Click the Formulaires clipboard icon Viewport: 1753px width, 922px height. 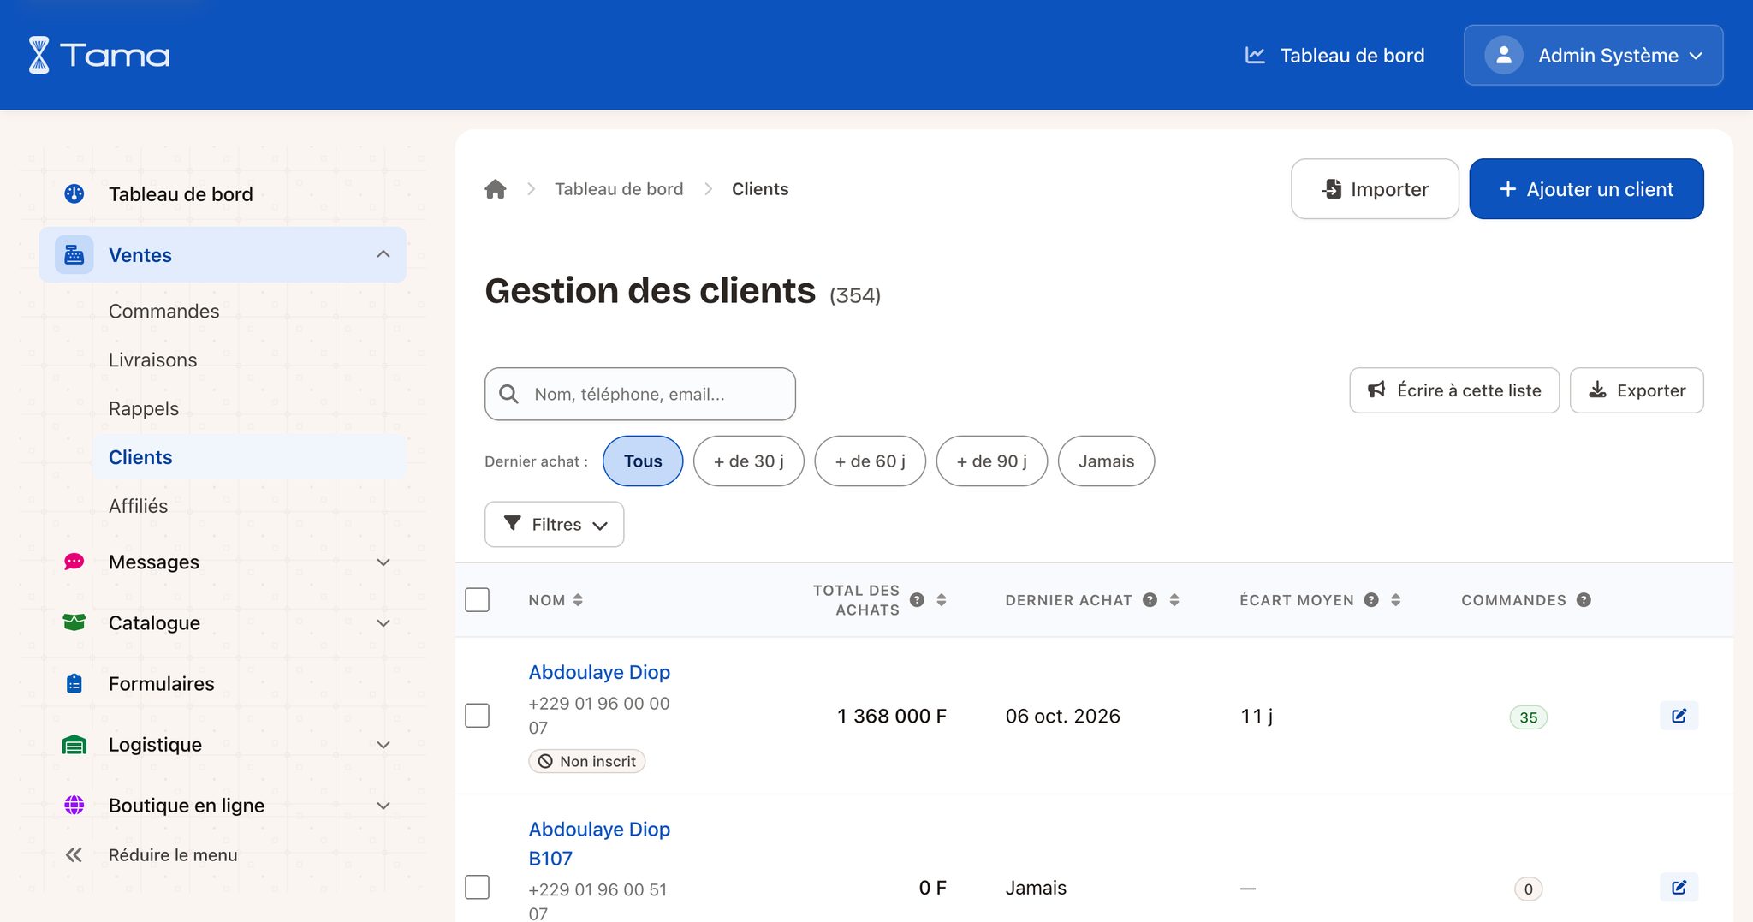[x=74, y=683]
